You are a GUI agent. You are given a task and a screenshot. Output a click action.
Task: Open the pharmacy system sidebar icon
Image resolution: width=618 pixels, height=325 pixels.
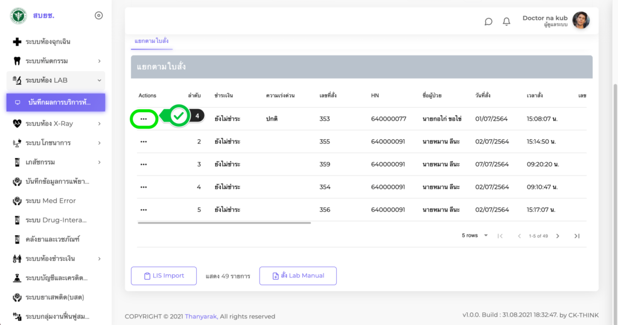17,162
